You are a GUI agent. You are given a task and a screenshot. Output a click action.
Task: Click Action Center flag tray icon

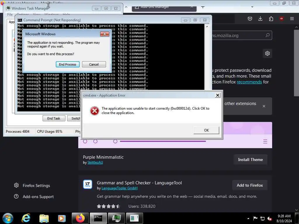coord(255,218)
